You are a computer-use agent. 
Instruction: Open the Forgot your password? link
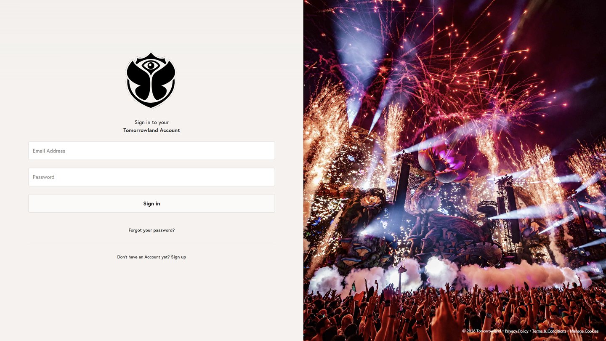(x=151, y=230)
